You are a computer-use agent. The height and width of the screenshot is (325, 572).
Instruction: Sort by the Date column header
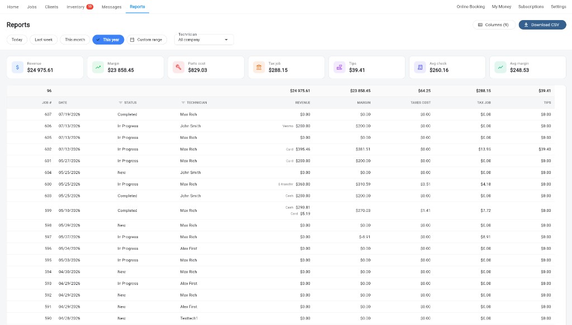coord(63,103)
